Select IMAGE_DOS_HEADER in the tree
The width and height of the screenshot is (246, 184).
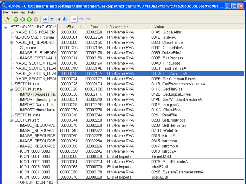[34, 32]
